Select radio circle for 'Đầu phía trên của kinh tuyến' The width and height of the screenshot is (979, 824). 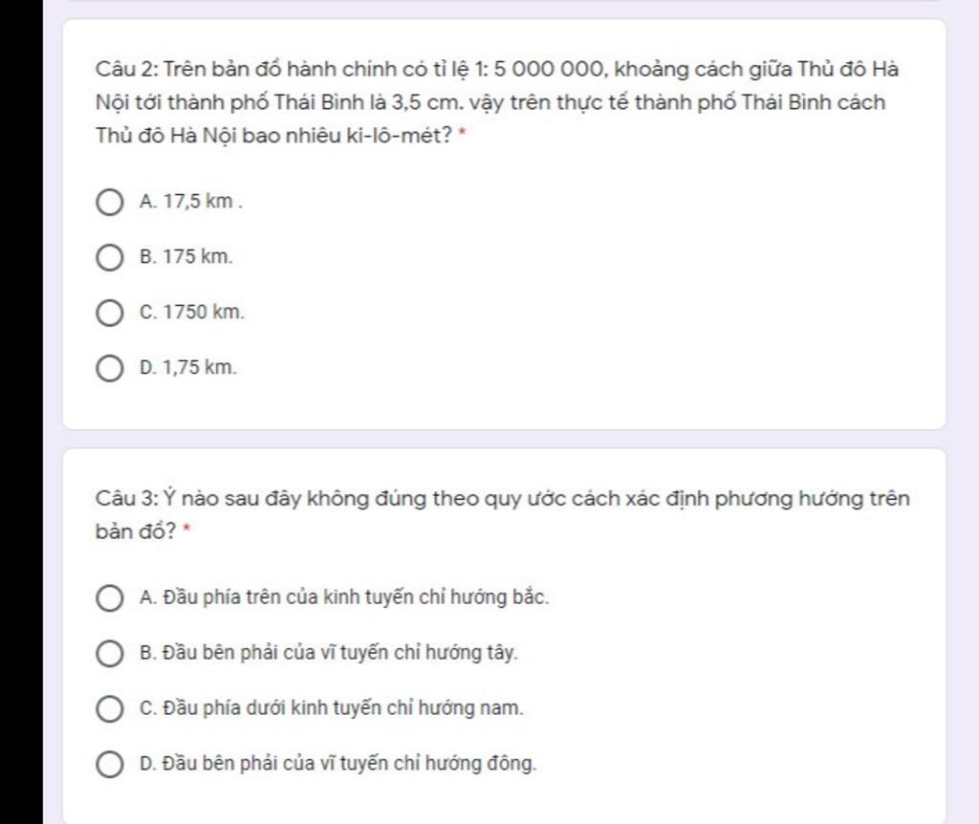click(109, 598)
